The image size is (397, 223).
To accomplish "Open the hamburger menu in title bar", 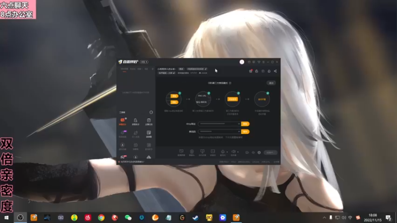I will tap(264, 62).
